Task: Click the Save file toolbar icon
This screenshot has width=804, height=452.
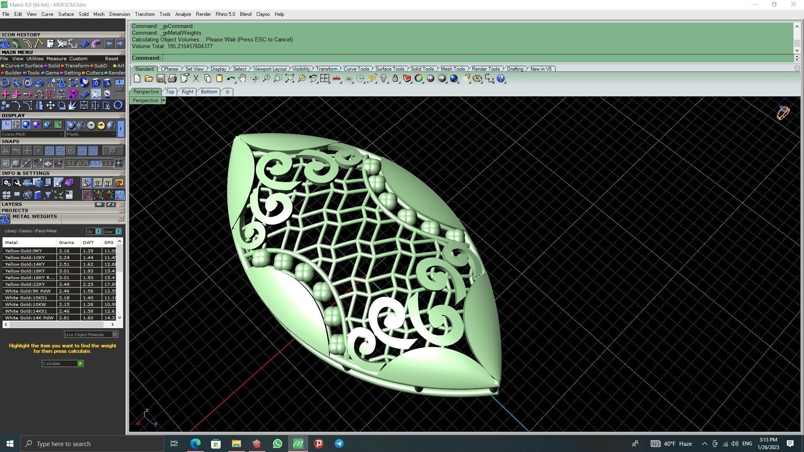Action: [x=160, y=79]
